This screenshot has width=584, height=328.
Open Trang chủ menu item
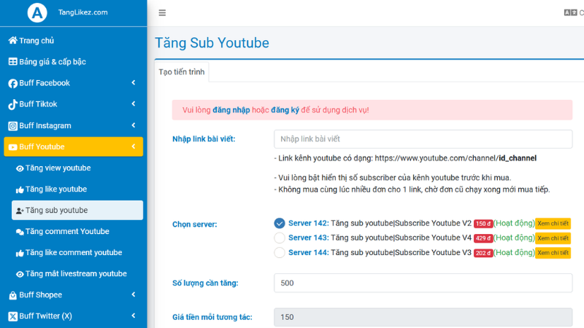[74, 41]
